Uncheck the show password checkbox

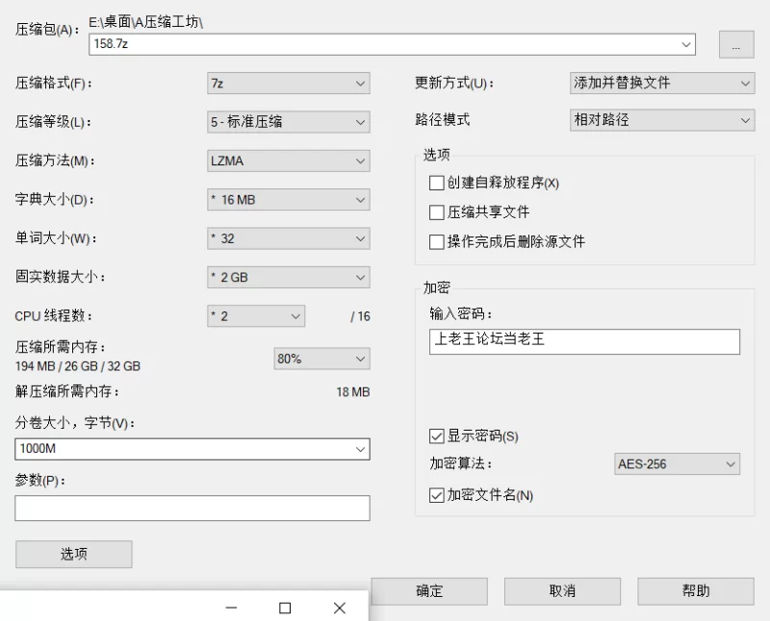coord(436,436)
